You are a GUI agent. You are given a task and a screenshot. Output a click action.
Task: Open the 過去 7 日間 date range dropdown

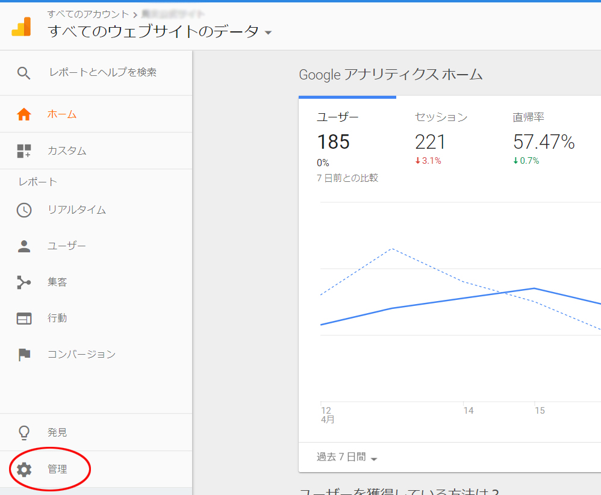347,457
